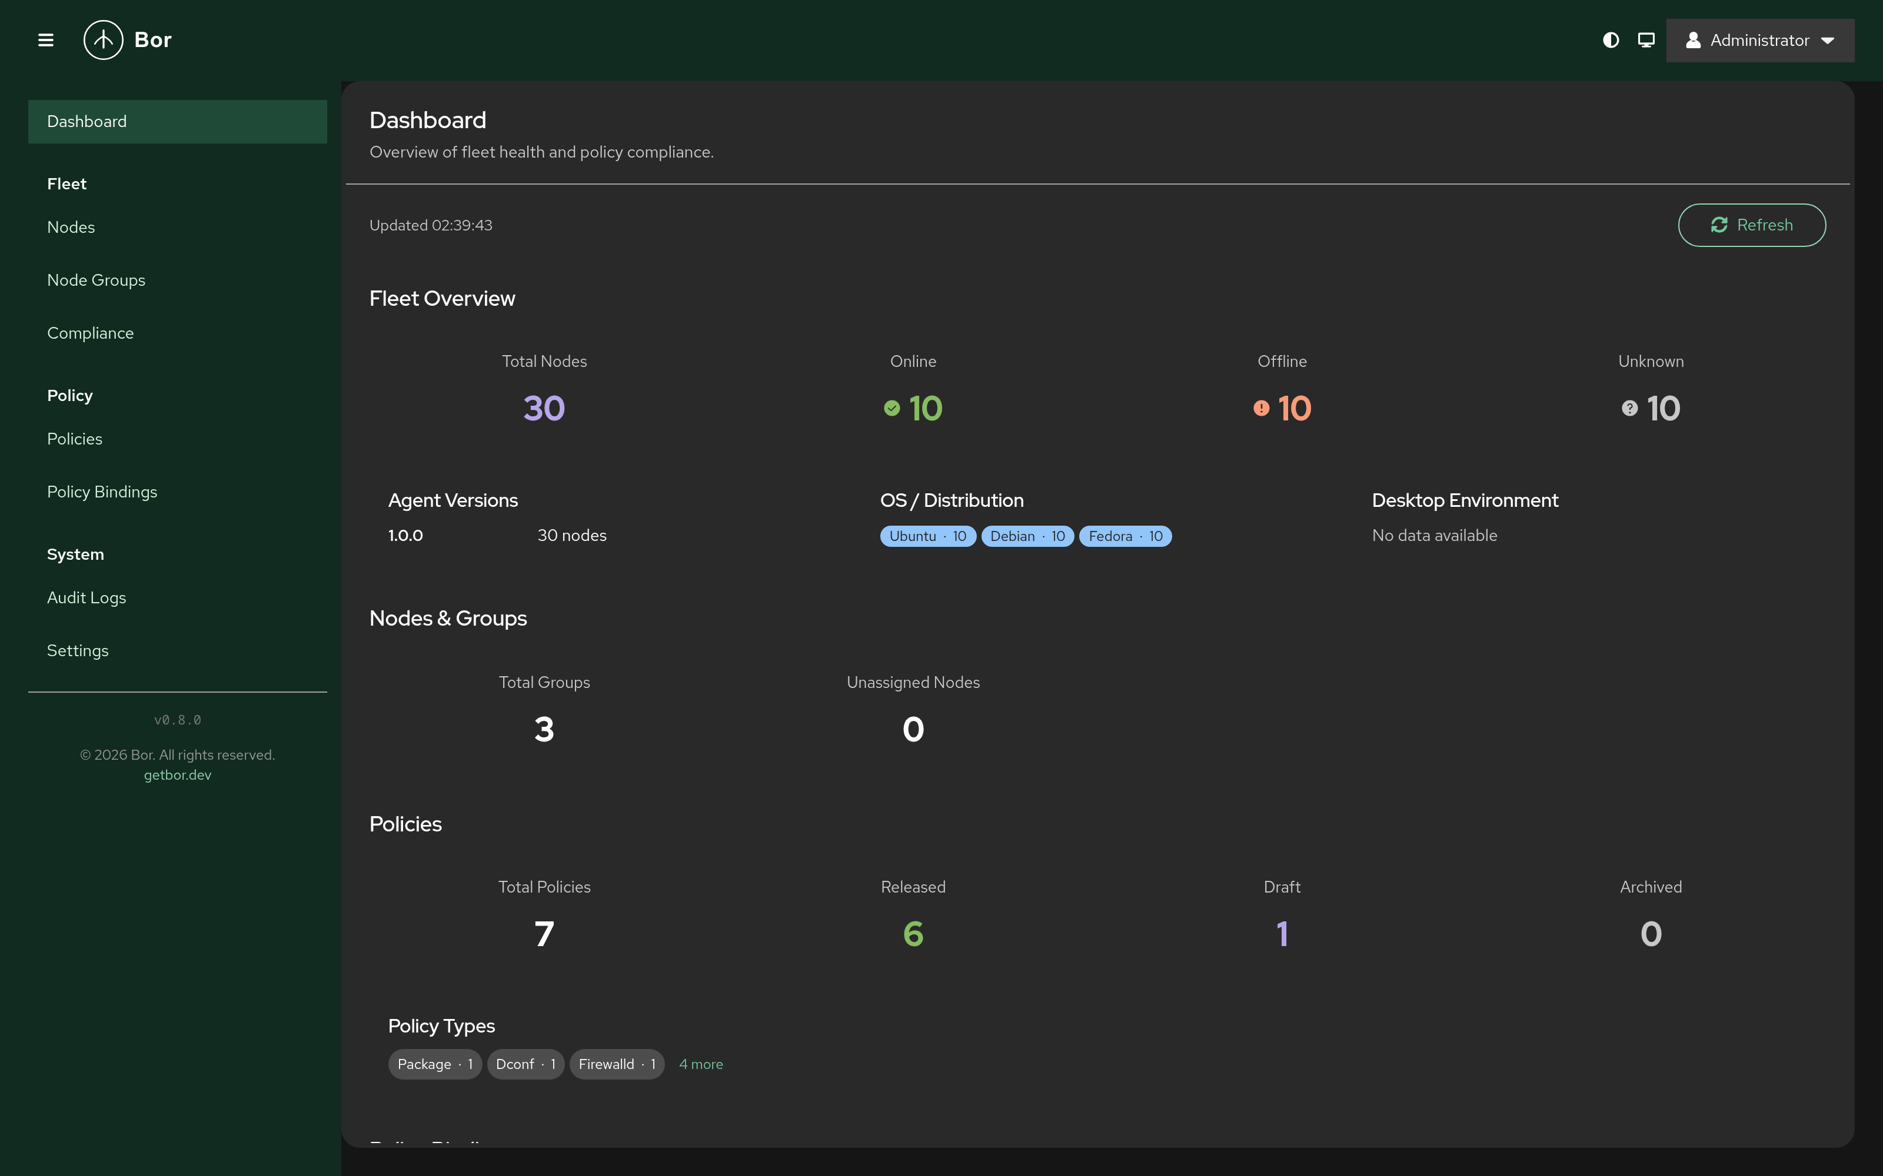This screenshot has width=1883, height=1176.
Task: Click the Archived policies value 0
Action: (x=1651, y=933)
